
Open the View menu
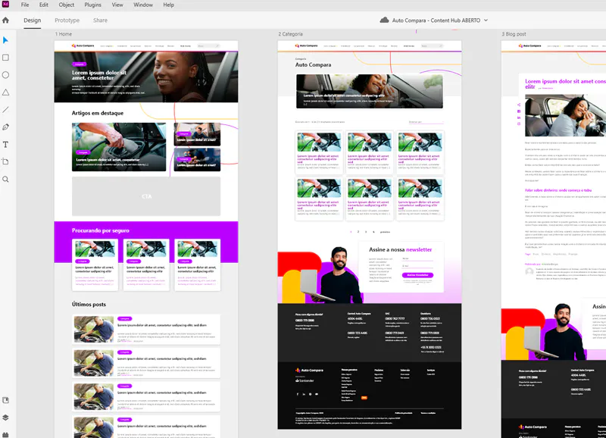click(x=117, y=5)
